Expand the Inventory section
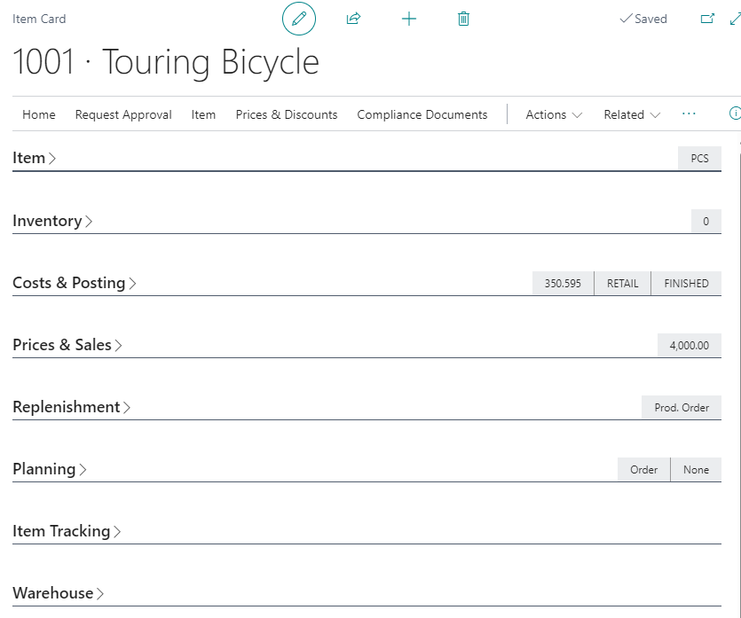This screenshot has width=741, height=618. coord(52,221)
